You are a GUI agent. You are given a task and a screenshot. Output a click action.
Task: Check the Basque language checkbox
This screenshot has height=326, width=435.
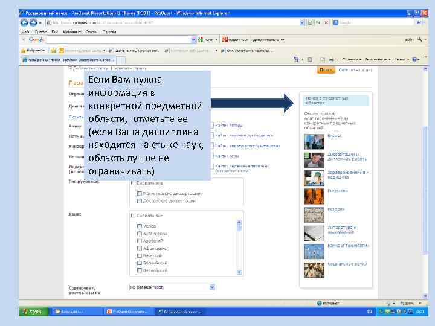point(140,255)
